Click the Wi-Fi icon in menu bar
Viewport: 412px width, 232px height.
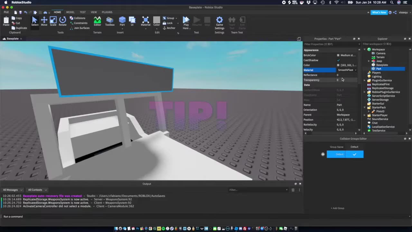336,2
